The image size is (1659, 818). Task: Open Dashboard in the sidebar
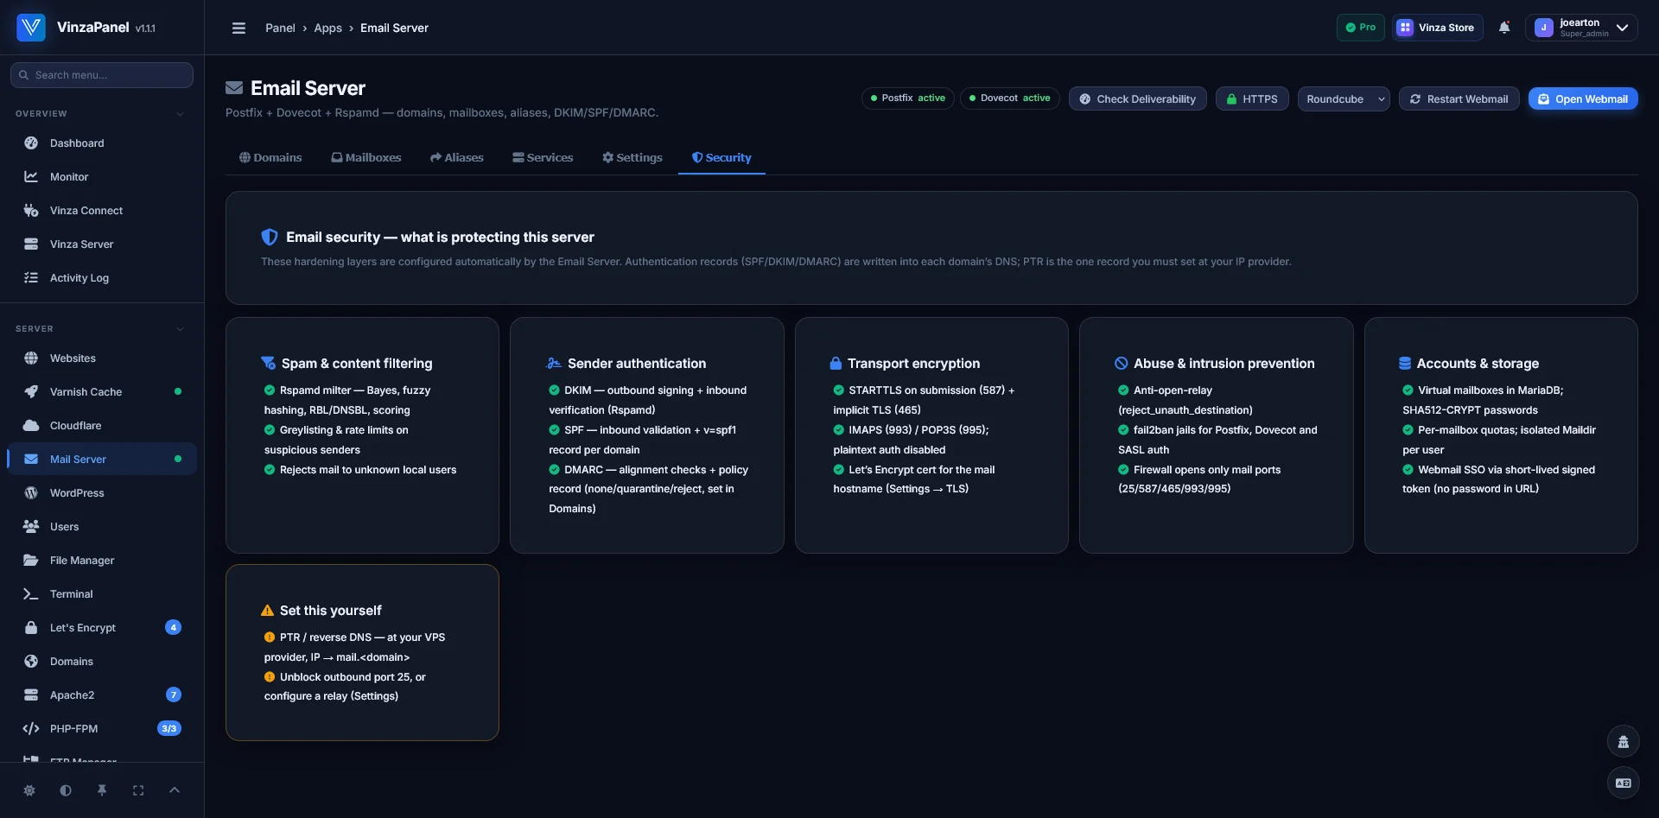[102, 143]
